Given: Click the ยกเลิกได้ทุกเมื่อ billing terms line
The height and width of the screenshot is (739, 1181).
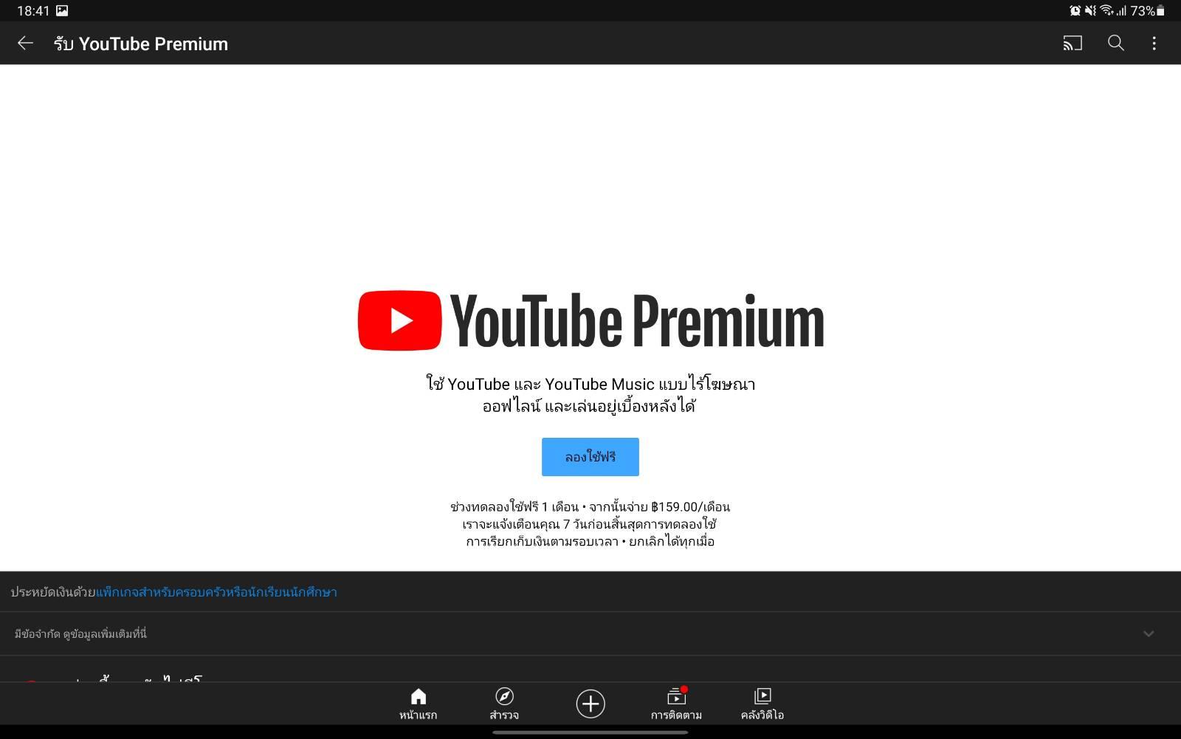Looking at the screenshot, I should pos(590,541).
